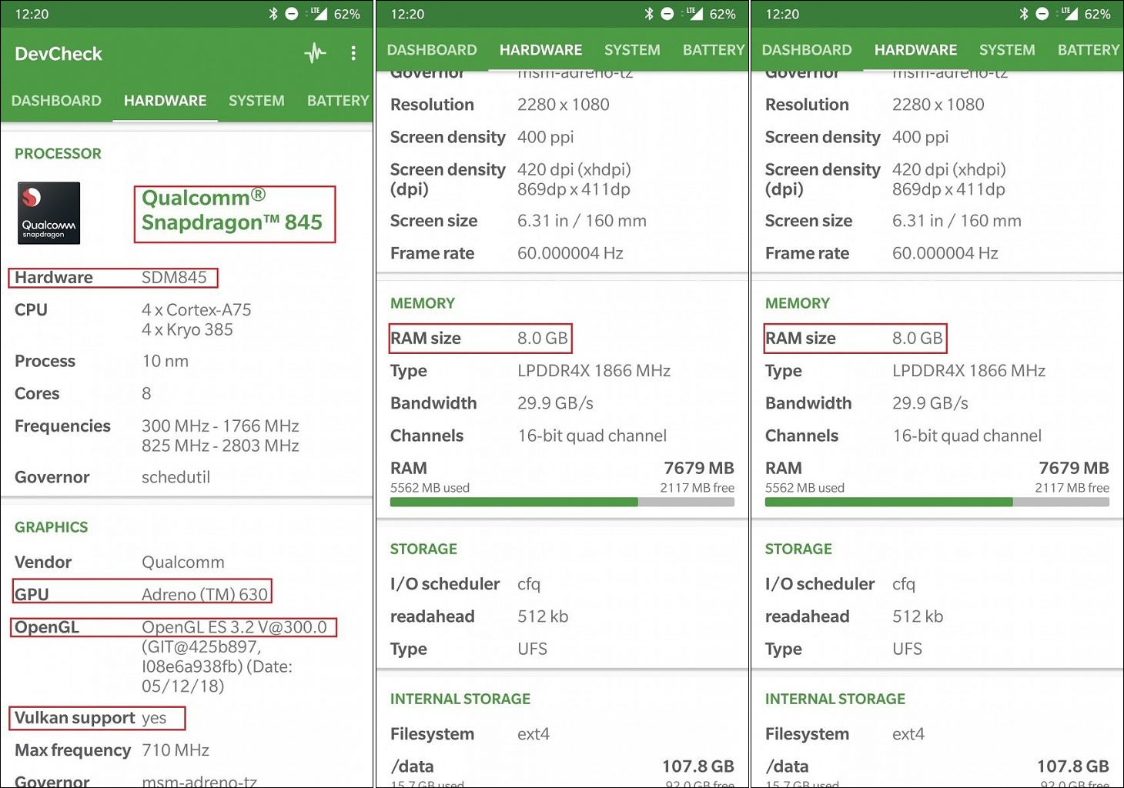1124x788 pixels.
Task: Tap RAM size 8.0 GB in middle screen
Action: tap(480, 338)
